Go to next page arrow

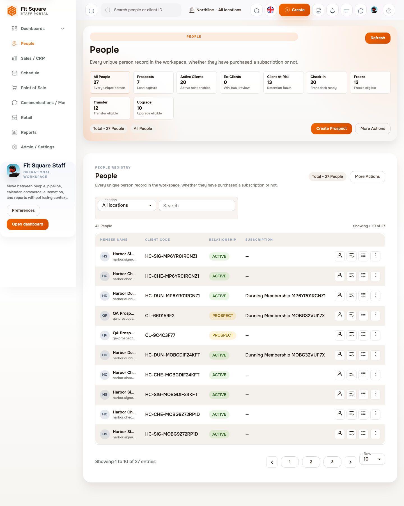[x=350, y=462]
